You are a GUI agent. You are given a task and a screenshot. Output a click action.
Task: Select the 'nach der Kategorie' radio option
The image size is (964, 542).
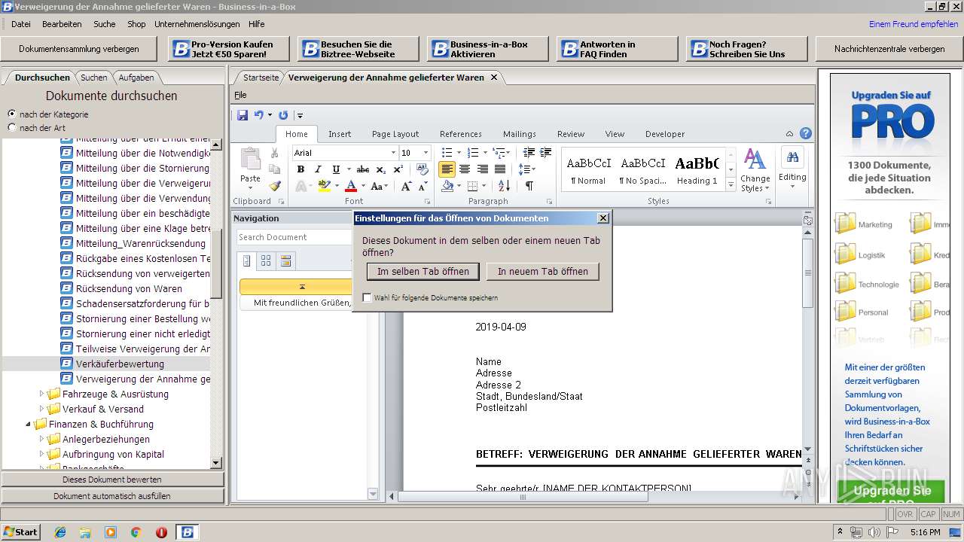pyautogui.click(x=11, y=114)
